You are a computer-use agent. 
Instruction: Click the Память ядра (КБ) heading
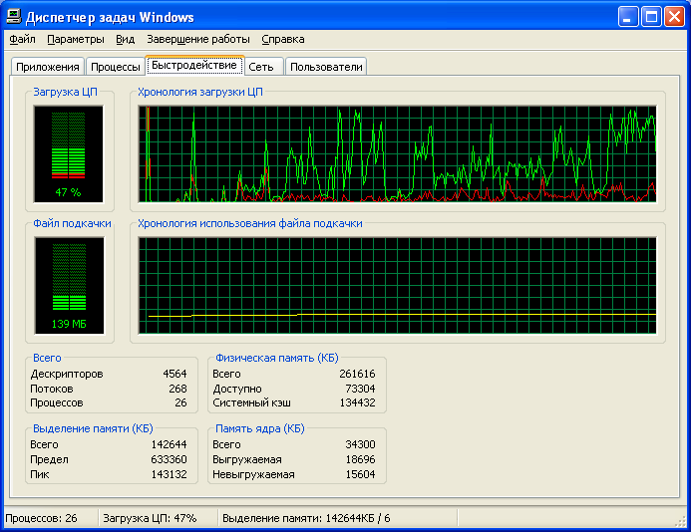click(260, 429)
